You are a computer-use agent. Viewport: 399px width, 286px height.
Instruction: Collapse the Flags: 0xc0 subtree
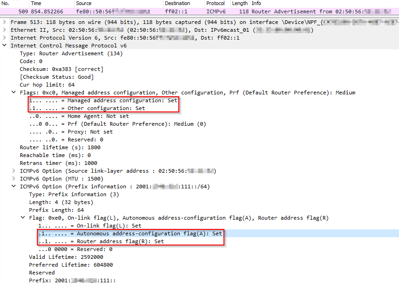(14, 93)
